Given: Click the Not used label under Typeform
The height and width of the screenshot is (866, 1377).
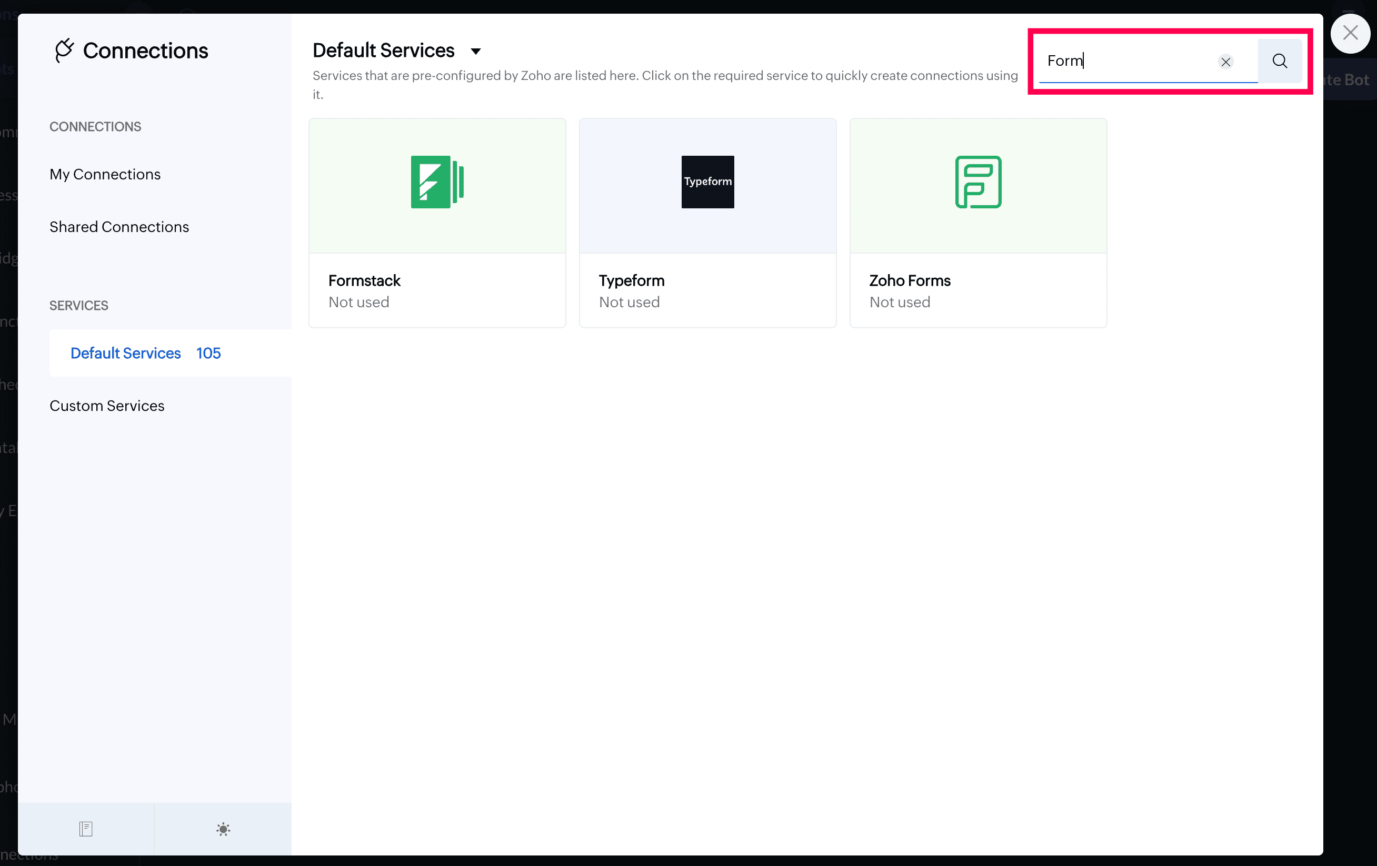Looking at the screenshot, I should point(629,302).
